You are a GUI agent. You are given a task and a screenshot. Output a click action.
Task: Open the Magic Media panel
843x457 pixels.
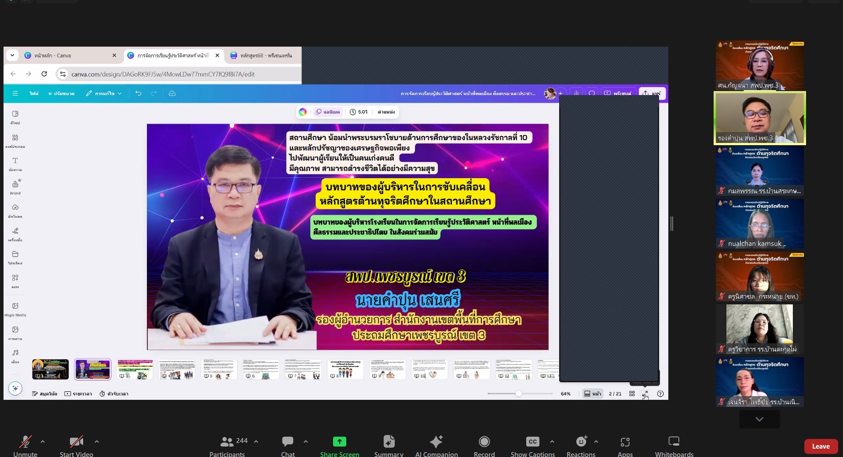(15, 309)
